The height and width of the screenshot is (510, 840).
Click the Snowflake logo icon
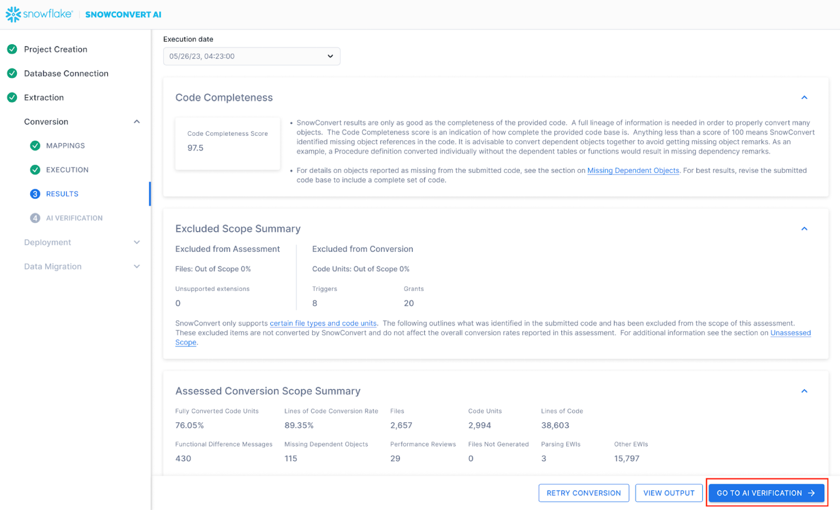click(13, 14)
